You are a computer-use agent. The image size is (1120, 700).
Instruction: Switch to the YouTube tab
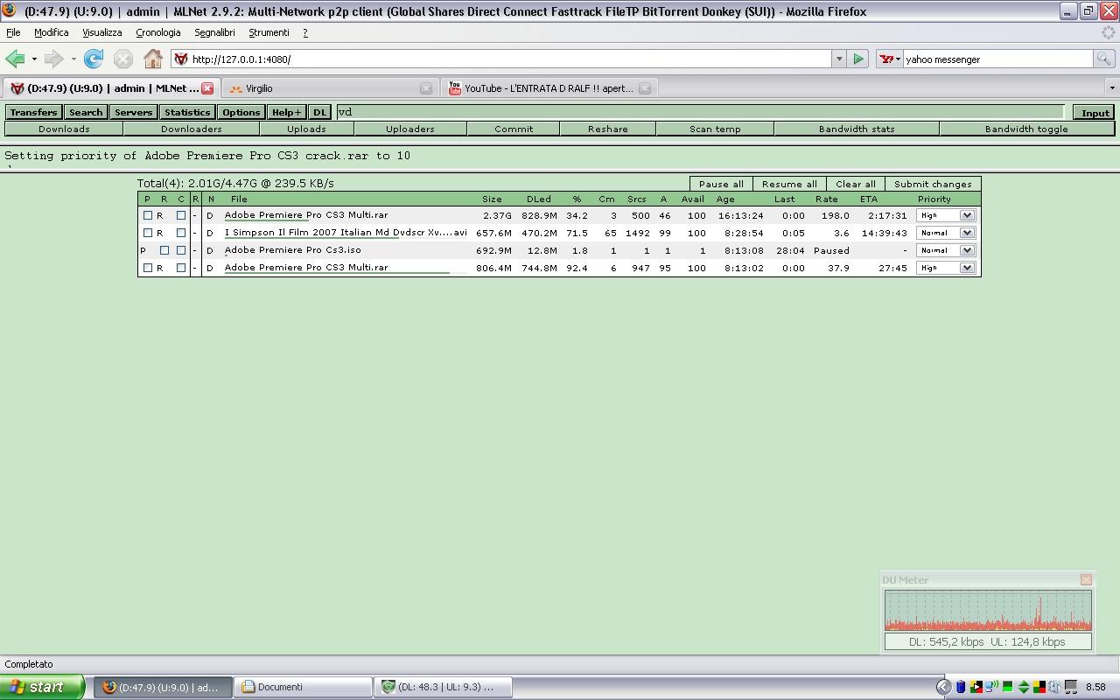coord(549,88)
